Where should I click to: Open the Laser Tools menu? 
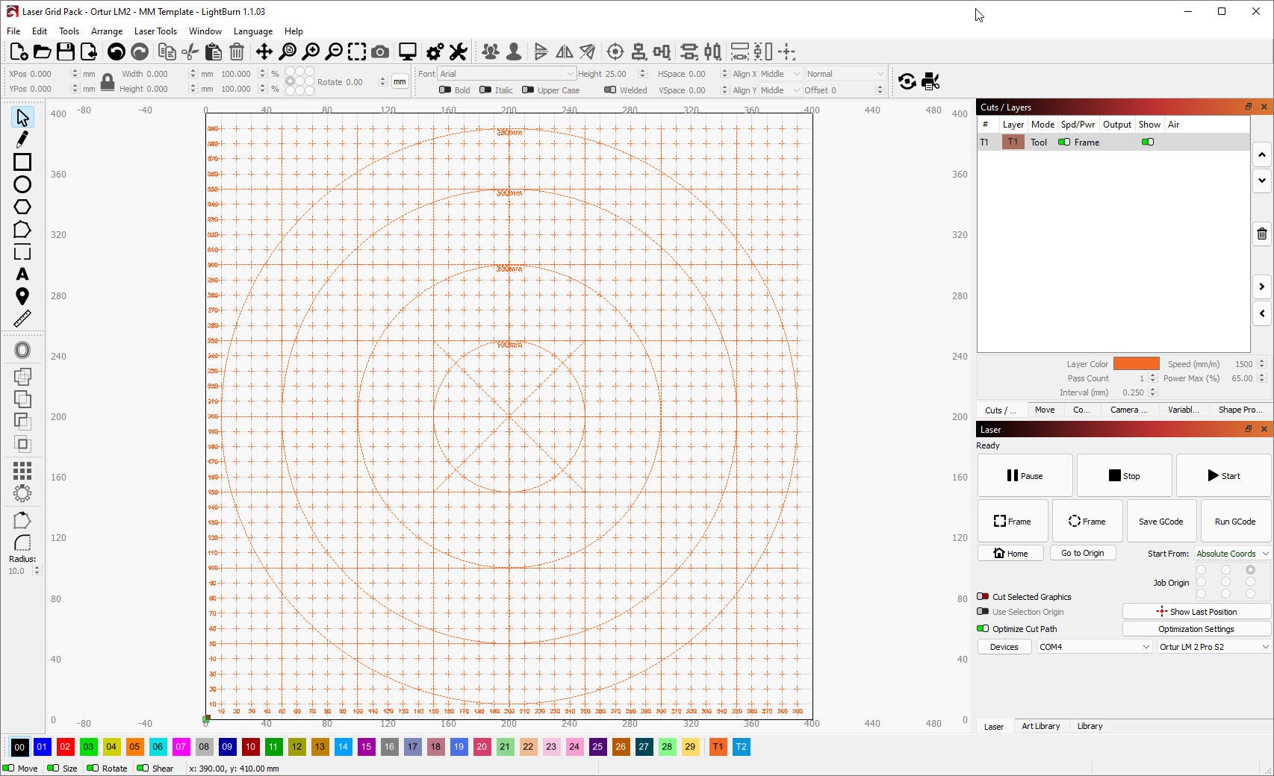tap(155, 31)
